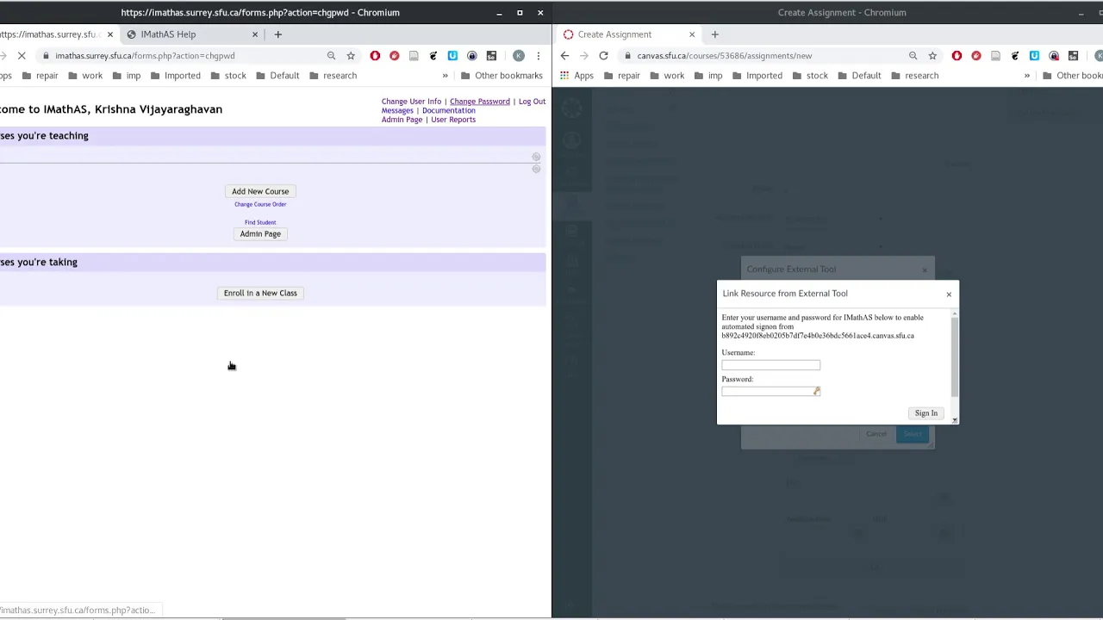Click the Selenium extension icon in Canvas window
This screenshot has width=1103, height=620.
tap(1073, 56)
